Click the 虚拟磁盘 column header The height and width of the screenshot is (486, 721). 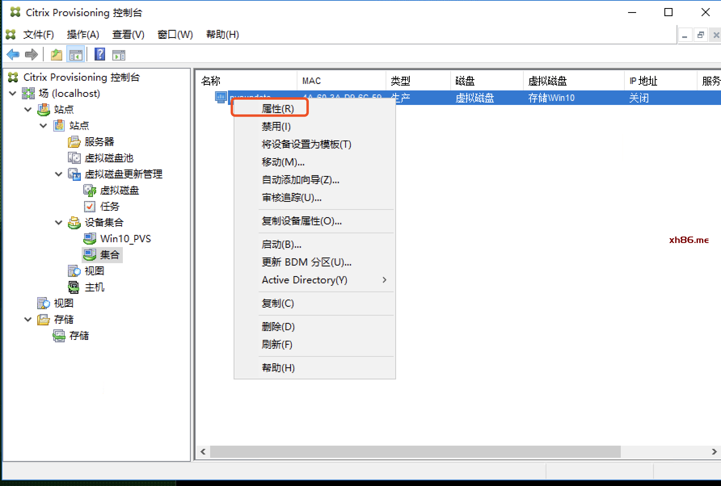point(547,81)
